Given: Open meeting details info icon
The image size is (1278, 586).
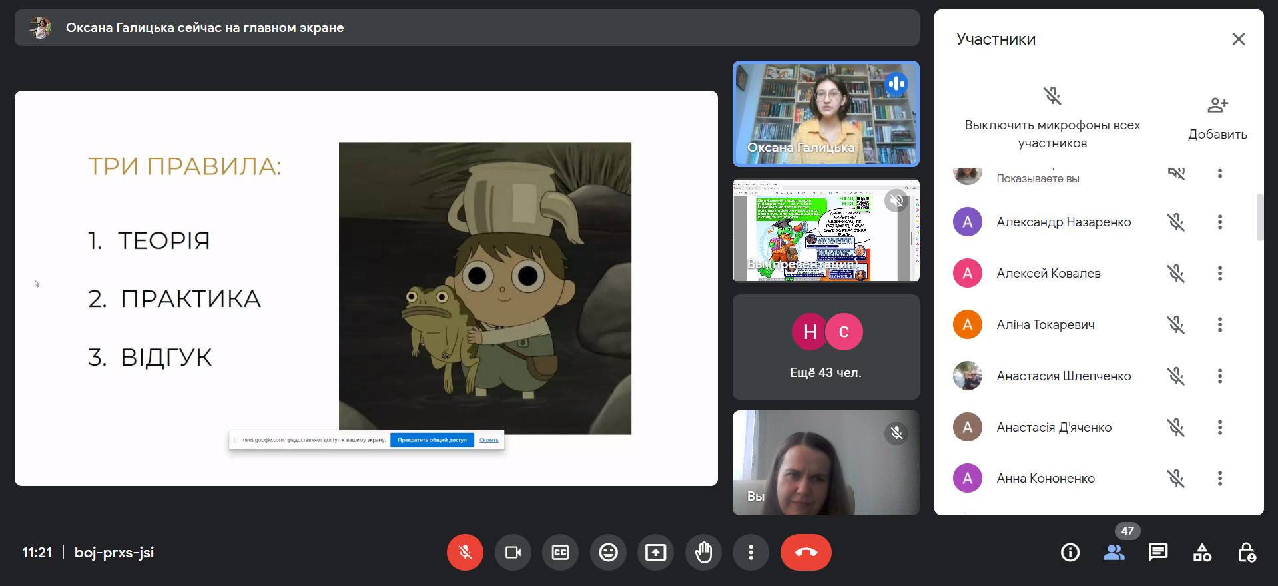Looking at the screenshot, I should (1070, 552).
